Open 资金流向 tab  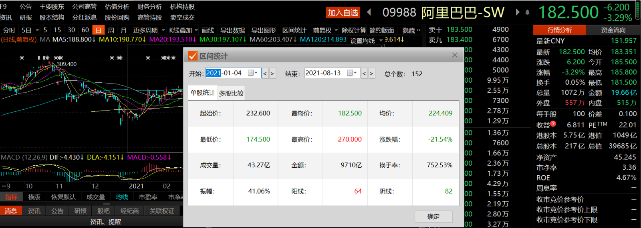[613, 30]
